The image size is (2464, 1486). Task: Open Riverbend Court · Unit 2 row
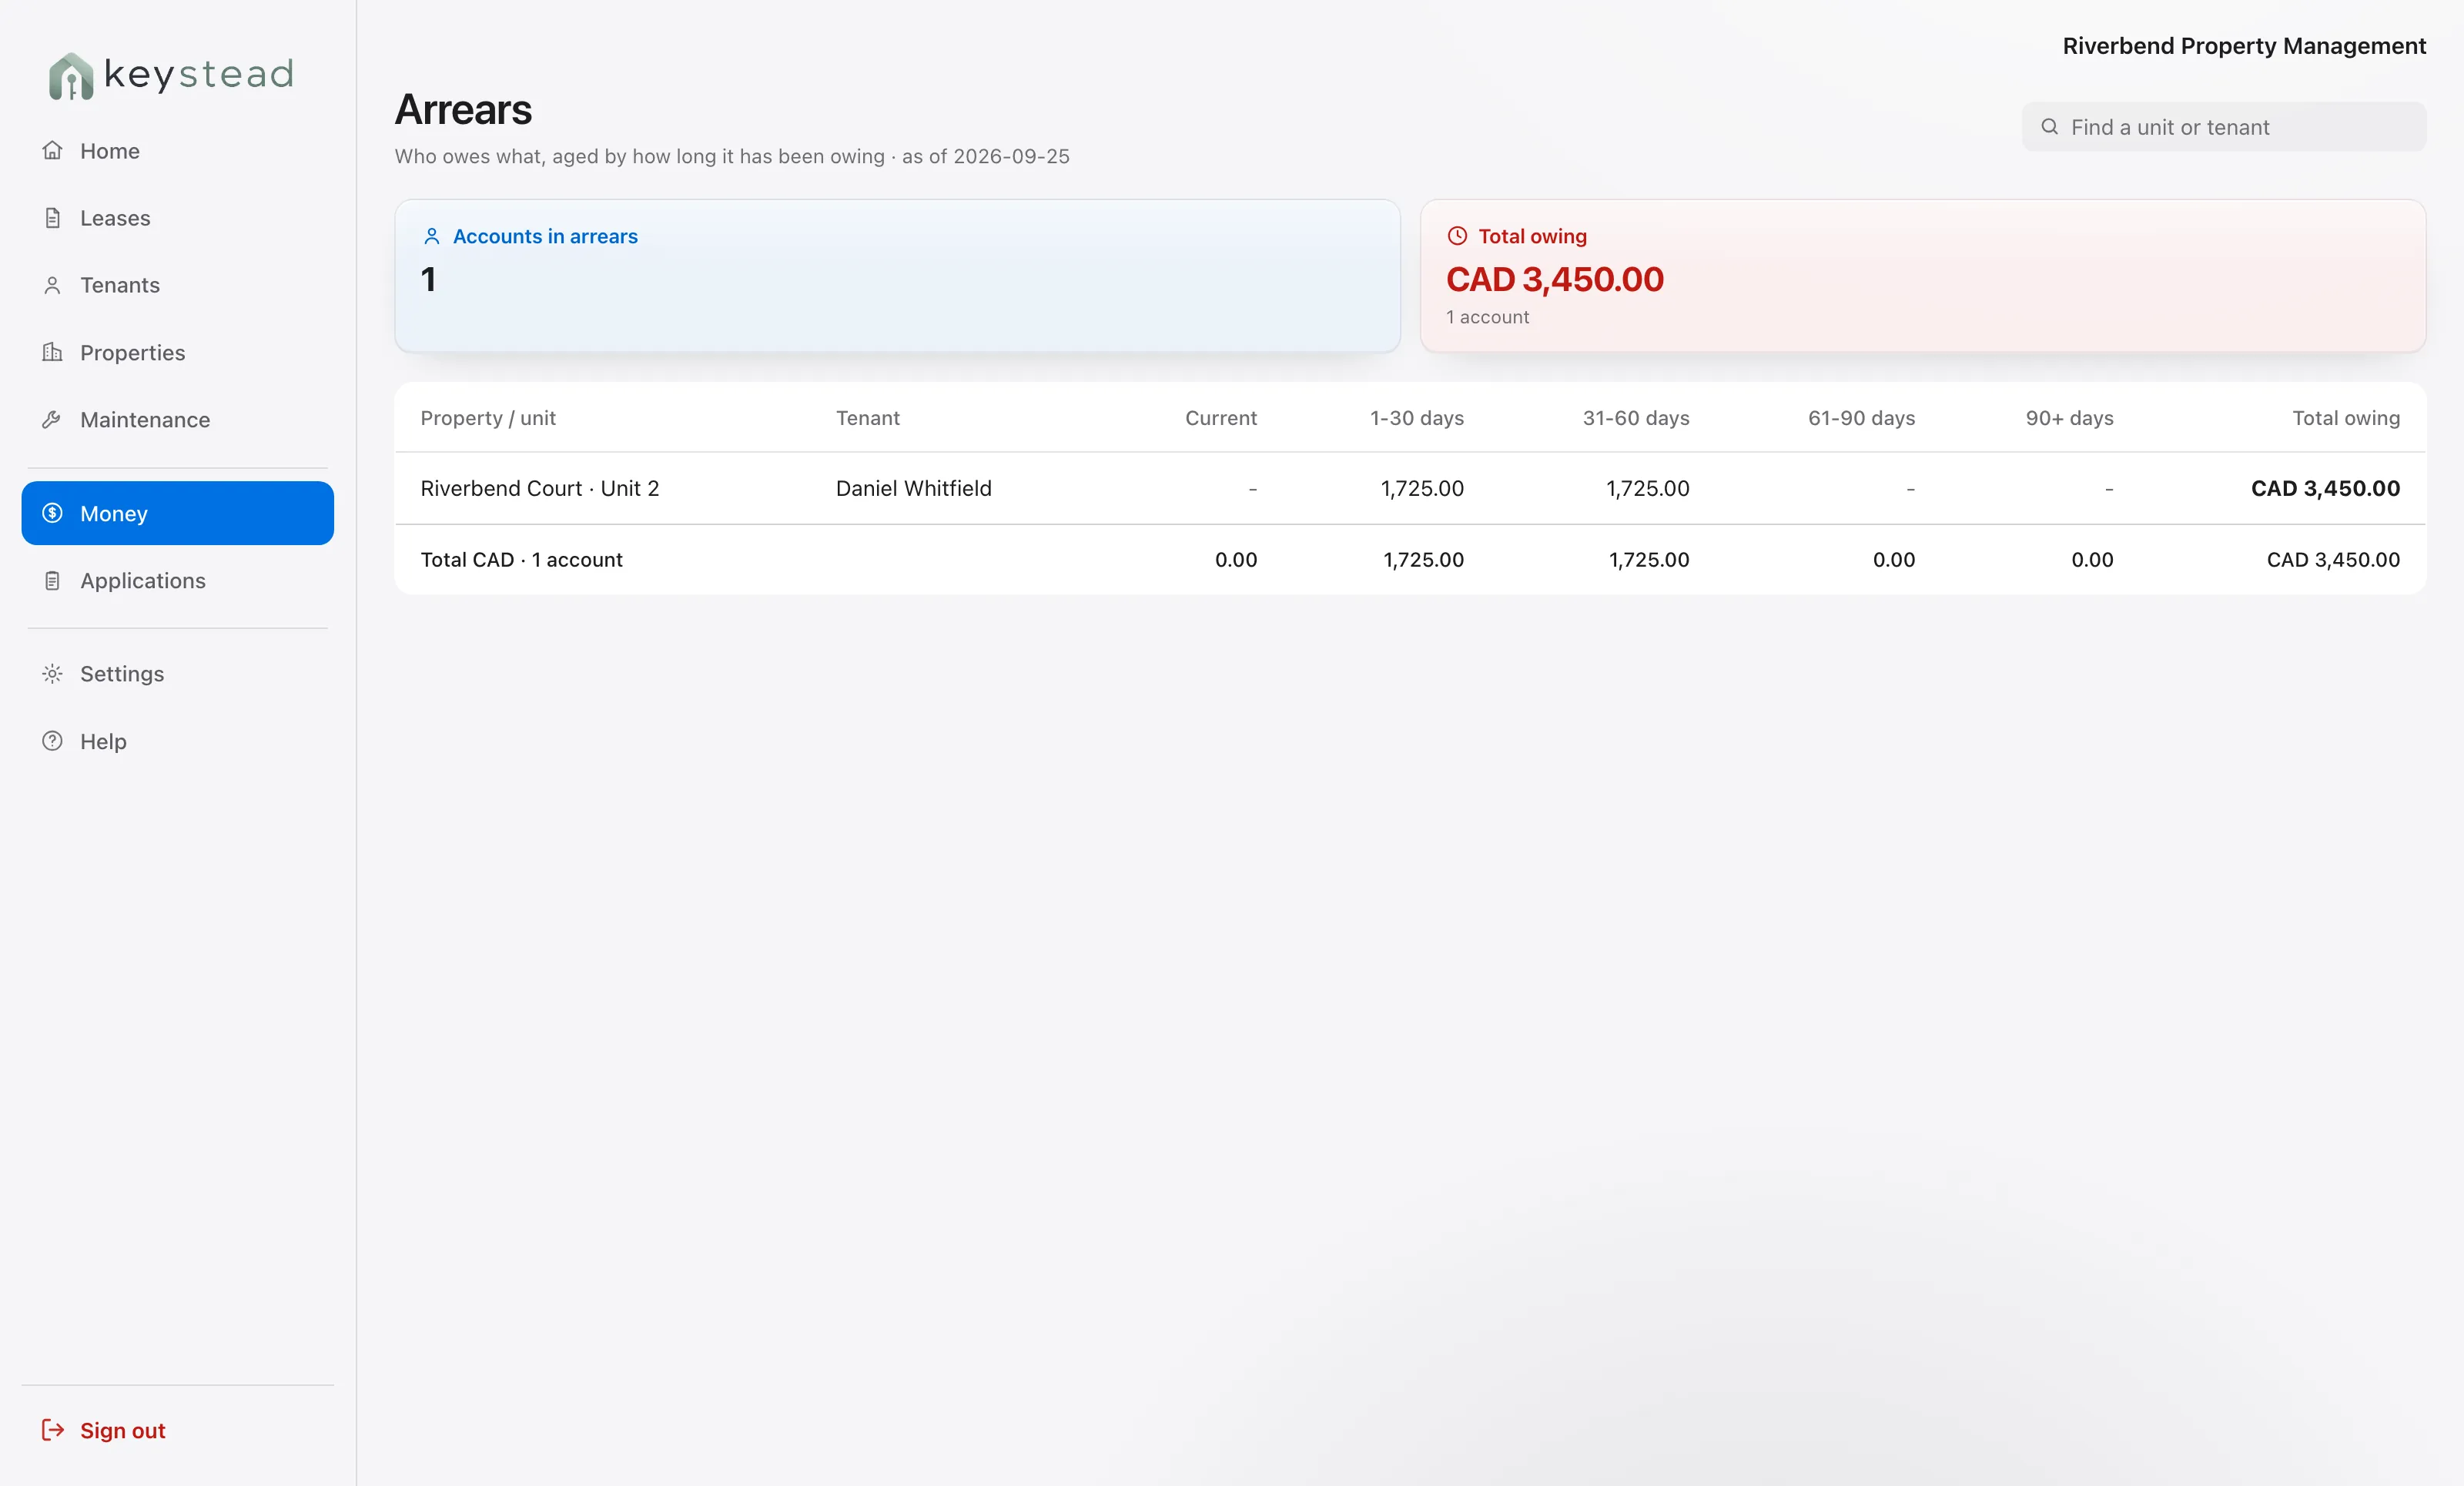(1410, 488)
